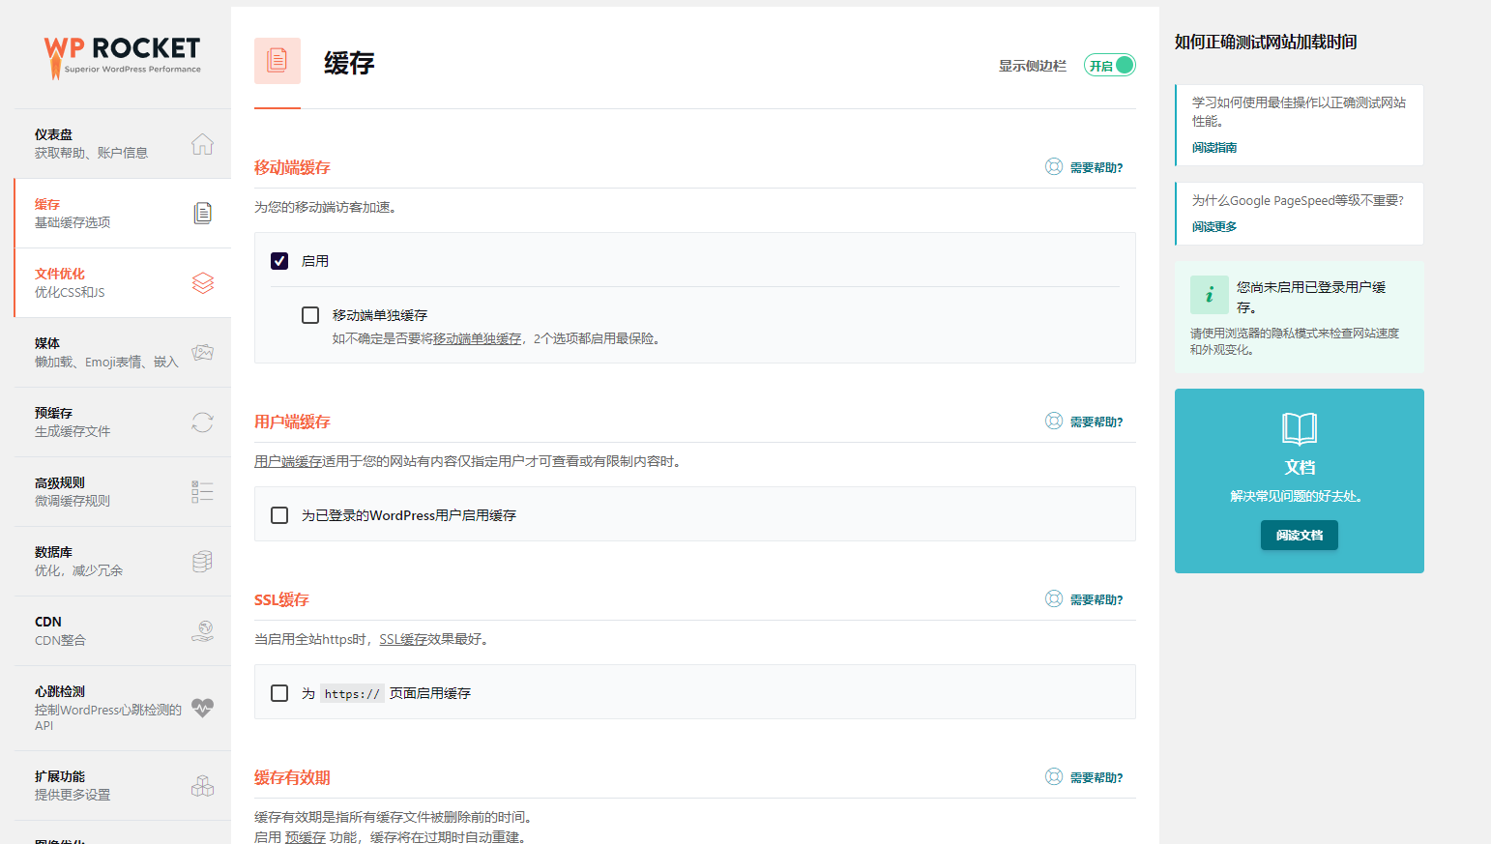This screenshot has height=844, width=1491.
Task: Open the dashboard home icon for 仪表盘
Action: pos(202,143)
